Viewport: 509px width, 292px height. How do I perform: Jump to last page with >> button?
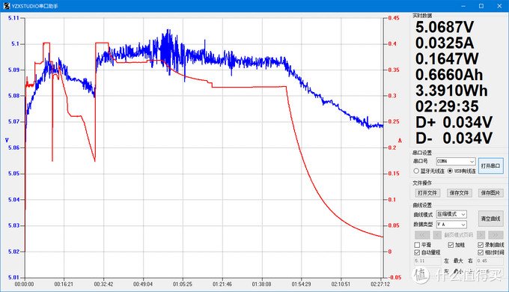pyautogui.click(x=496, y=235)
